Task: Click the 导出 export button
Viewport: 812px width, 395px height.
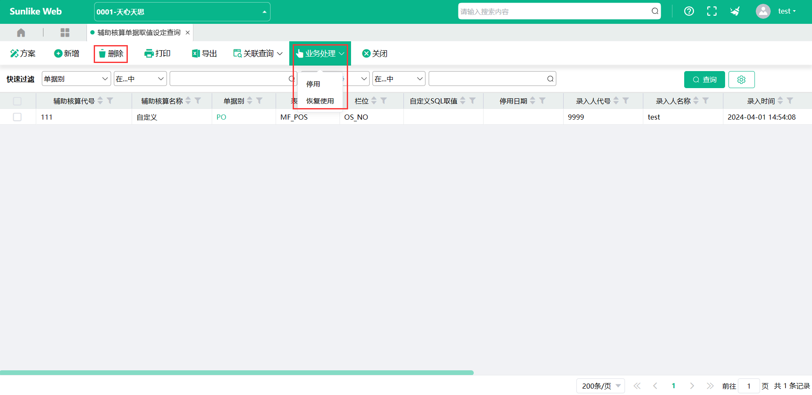Action: coord(204,53)
